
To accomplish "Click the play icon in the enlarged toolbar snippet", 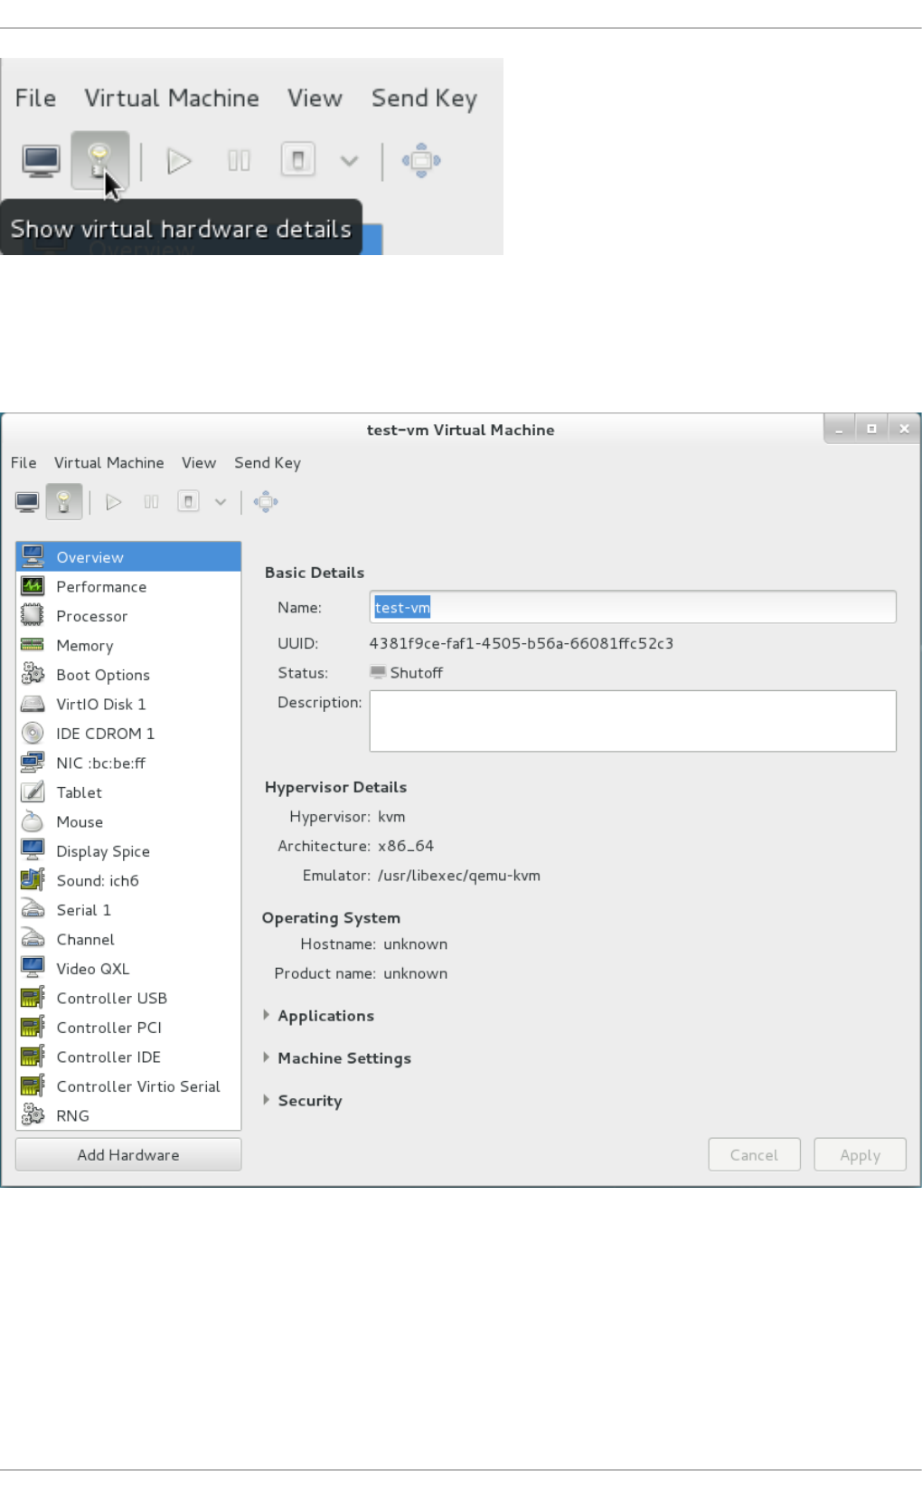I will [179, 161].
